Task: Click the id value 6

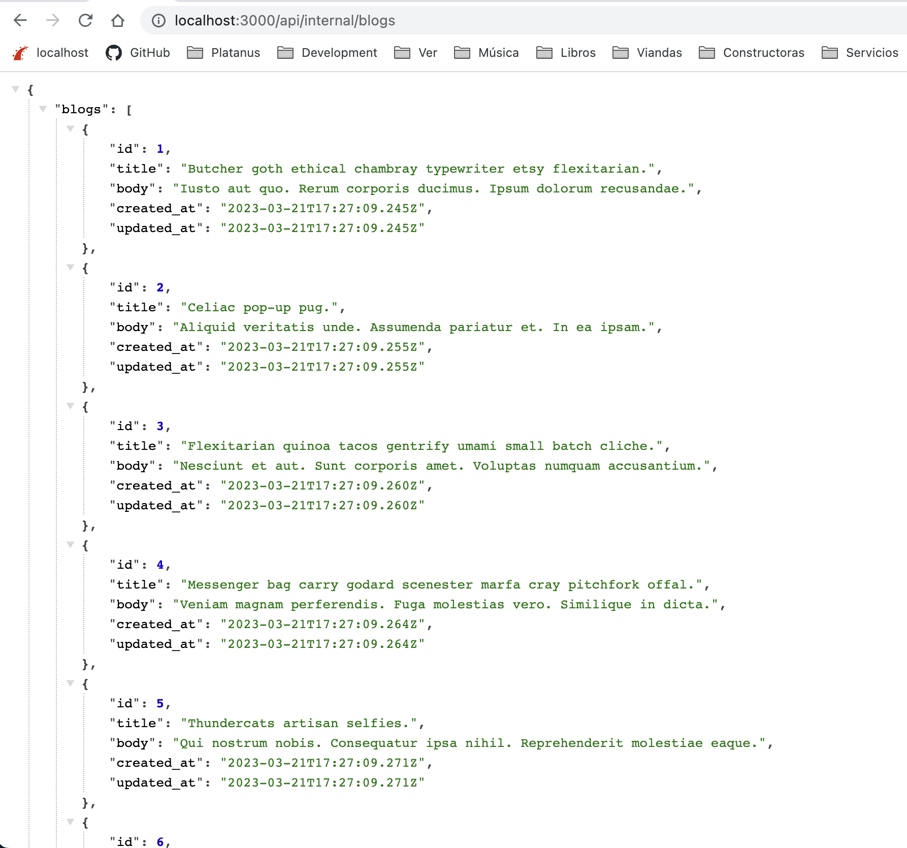Action: (160, 842)
